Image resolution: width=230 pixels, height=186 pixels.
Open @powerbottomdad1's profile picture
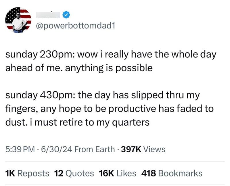(x=18, y=21)
